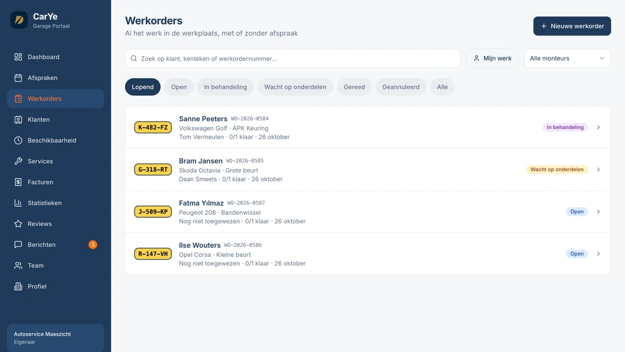Image resolution: width=625 pixels, height=352 pixels.
Task: Click the CarYe logo icon
Action: click(19, 20)
